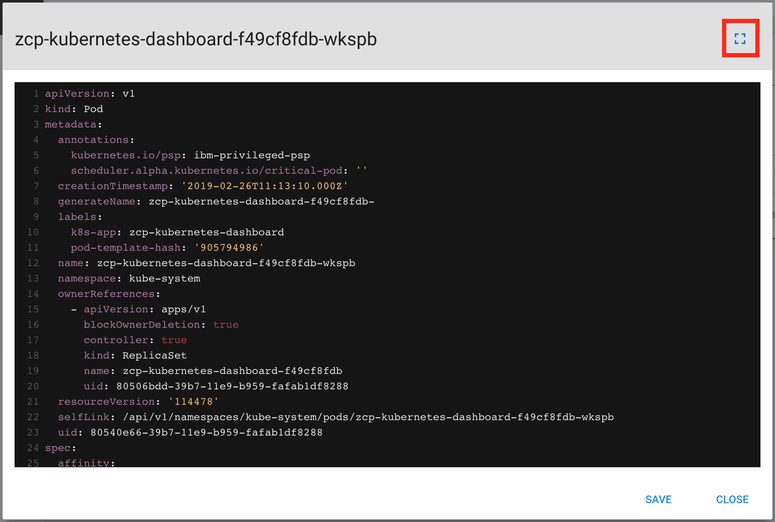Screen dimensions: 775x522
Task: Click the resourceVersion value '114478'
Action: click(194, 401)
